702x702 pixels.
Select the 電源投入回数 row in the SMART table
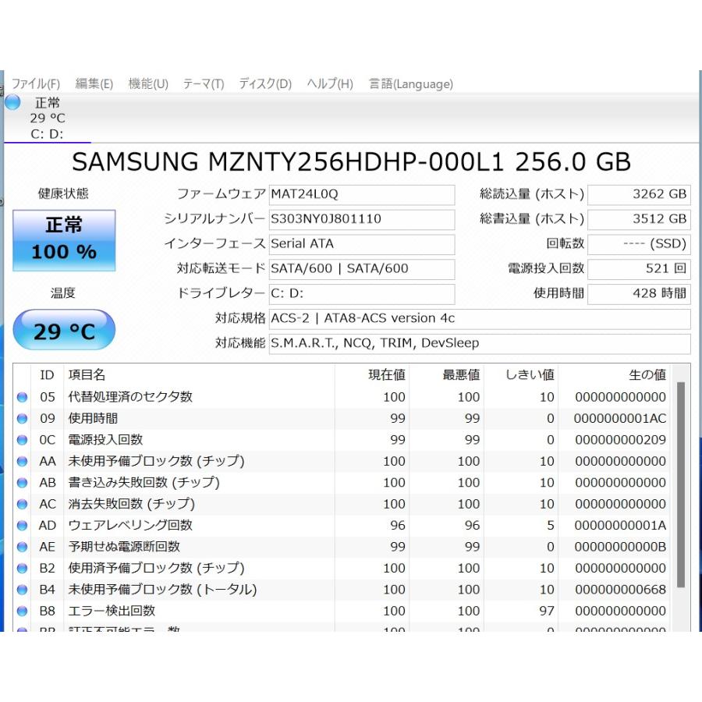pyautogui.click(x=342, y=440)
